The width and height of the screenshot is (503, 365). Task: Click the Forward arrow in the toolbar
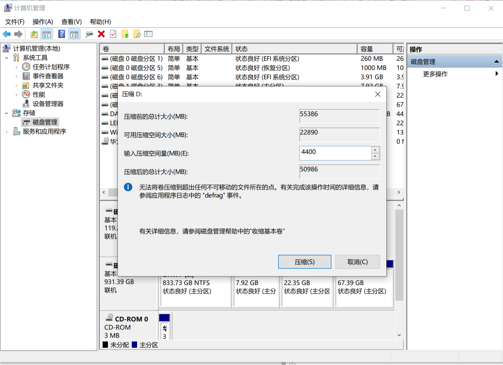click(18, 34)
